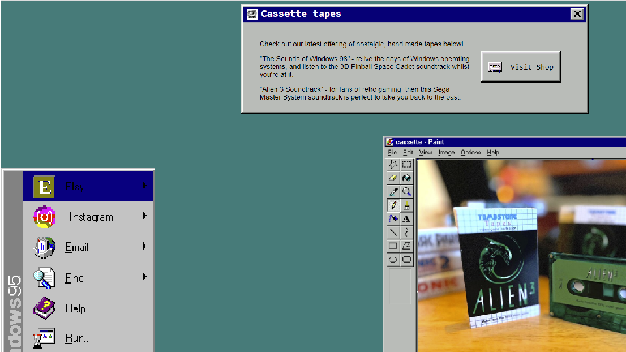Open the Edit menu in Paint
Viewport: 626px width, 352px height.
(408, 153)
